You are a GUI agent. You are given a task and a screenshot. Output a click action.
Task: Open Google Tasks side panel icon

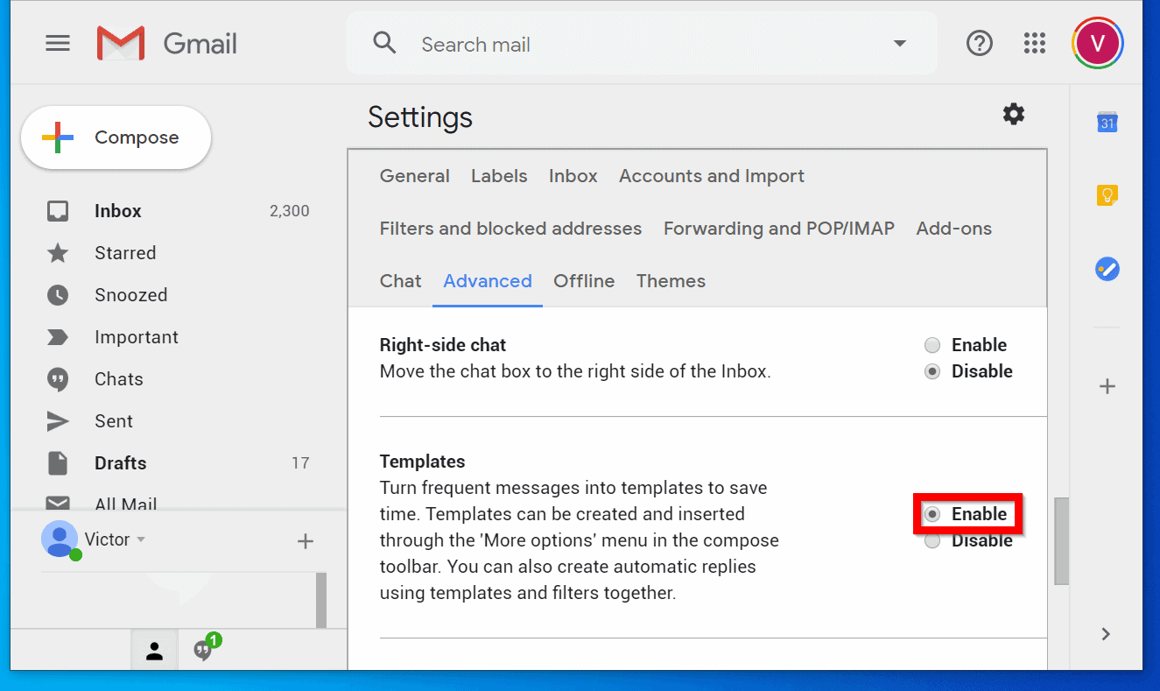click(x=1107, y=268)
